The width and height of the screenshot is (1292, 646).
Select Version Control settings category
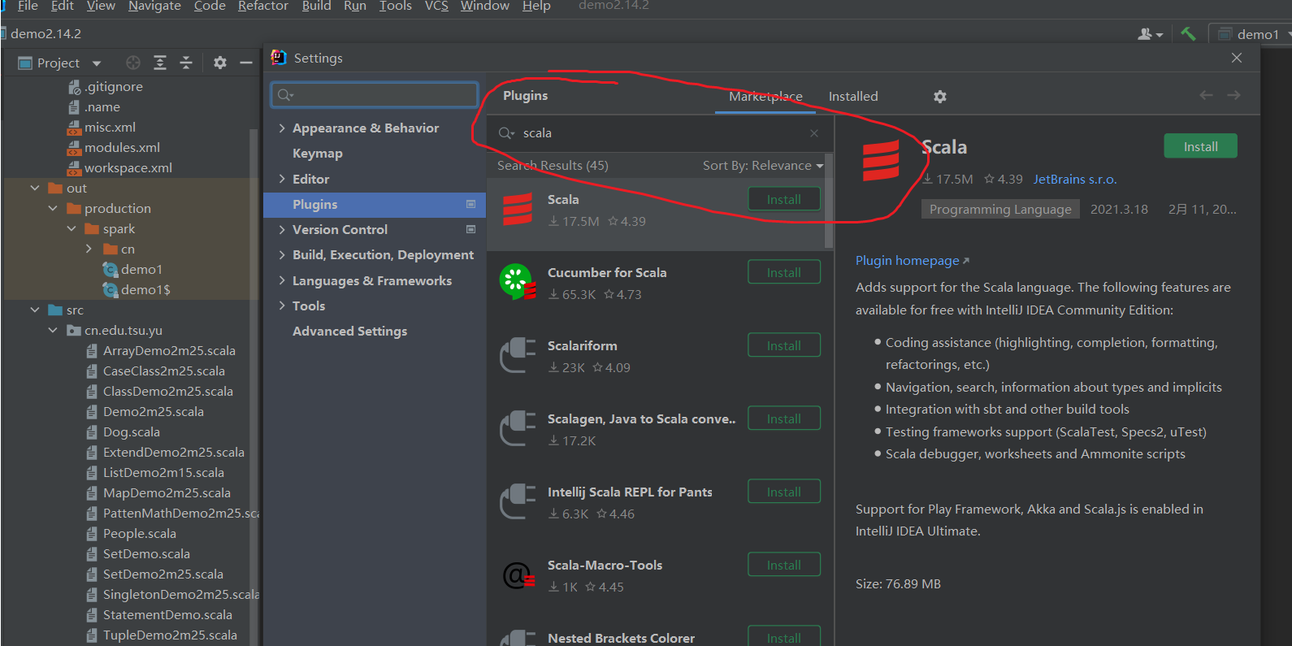tap(340, 230)
